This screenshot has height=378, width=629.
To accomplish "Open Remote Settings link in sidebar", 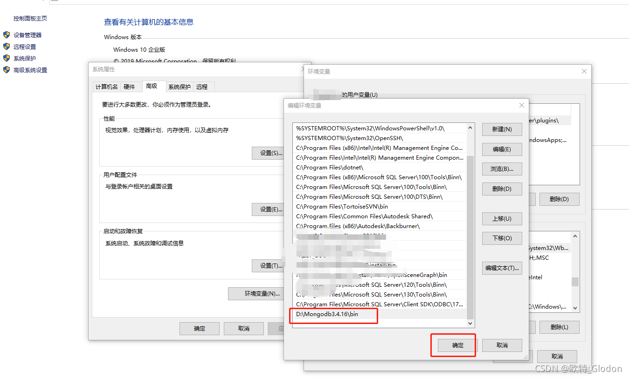I will click(25, 47).
